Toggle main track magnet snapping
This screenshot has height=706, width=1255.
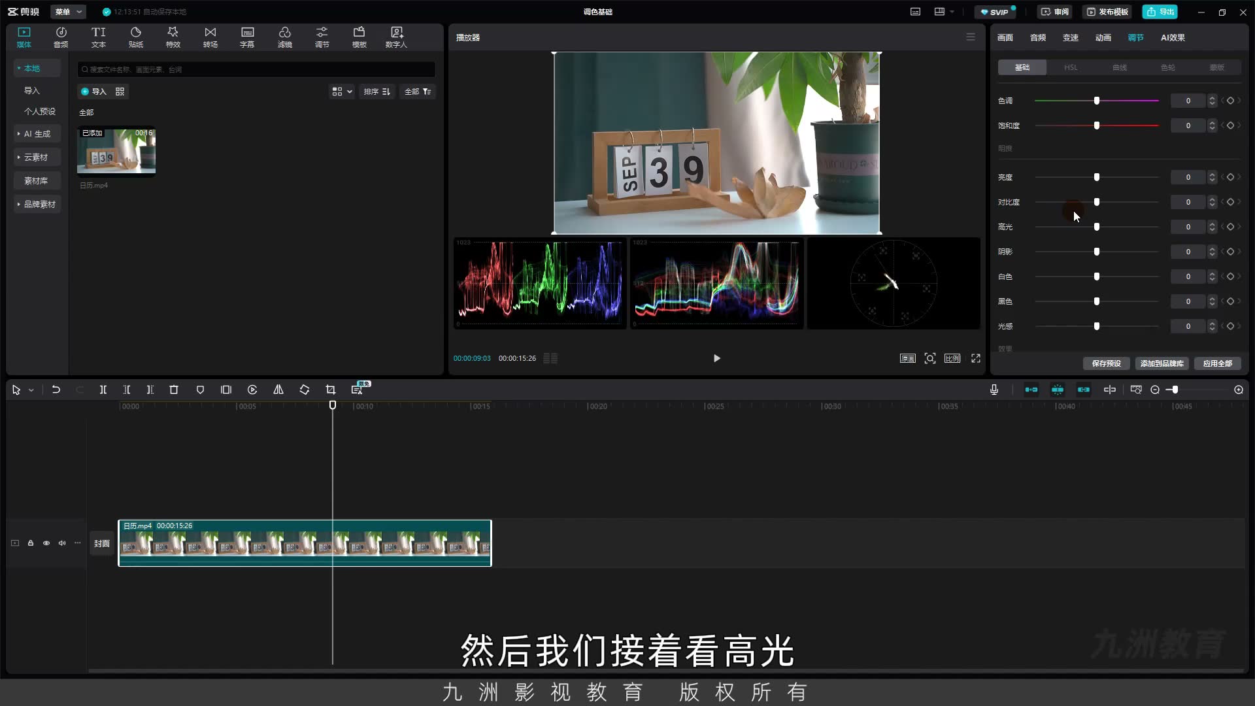tap(1031, 390)
